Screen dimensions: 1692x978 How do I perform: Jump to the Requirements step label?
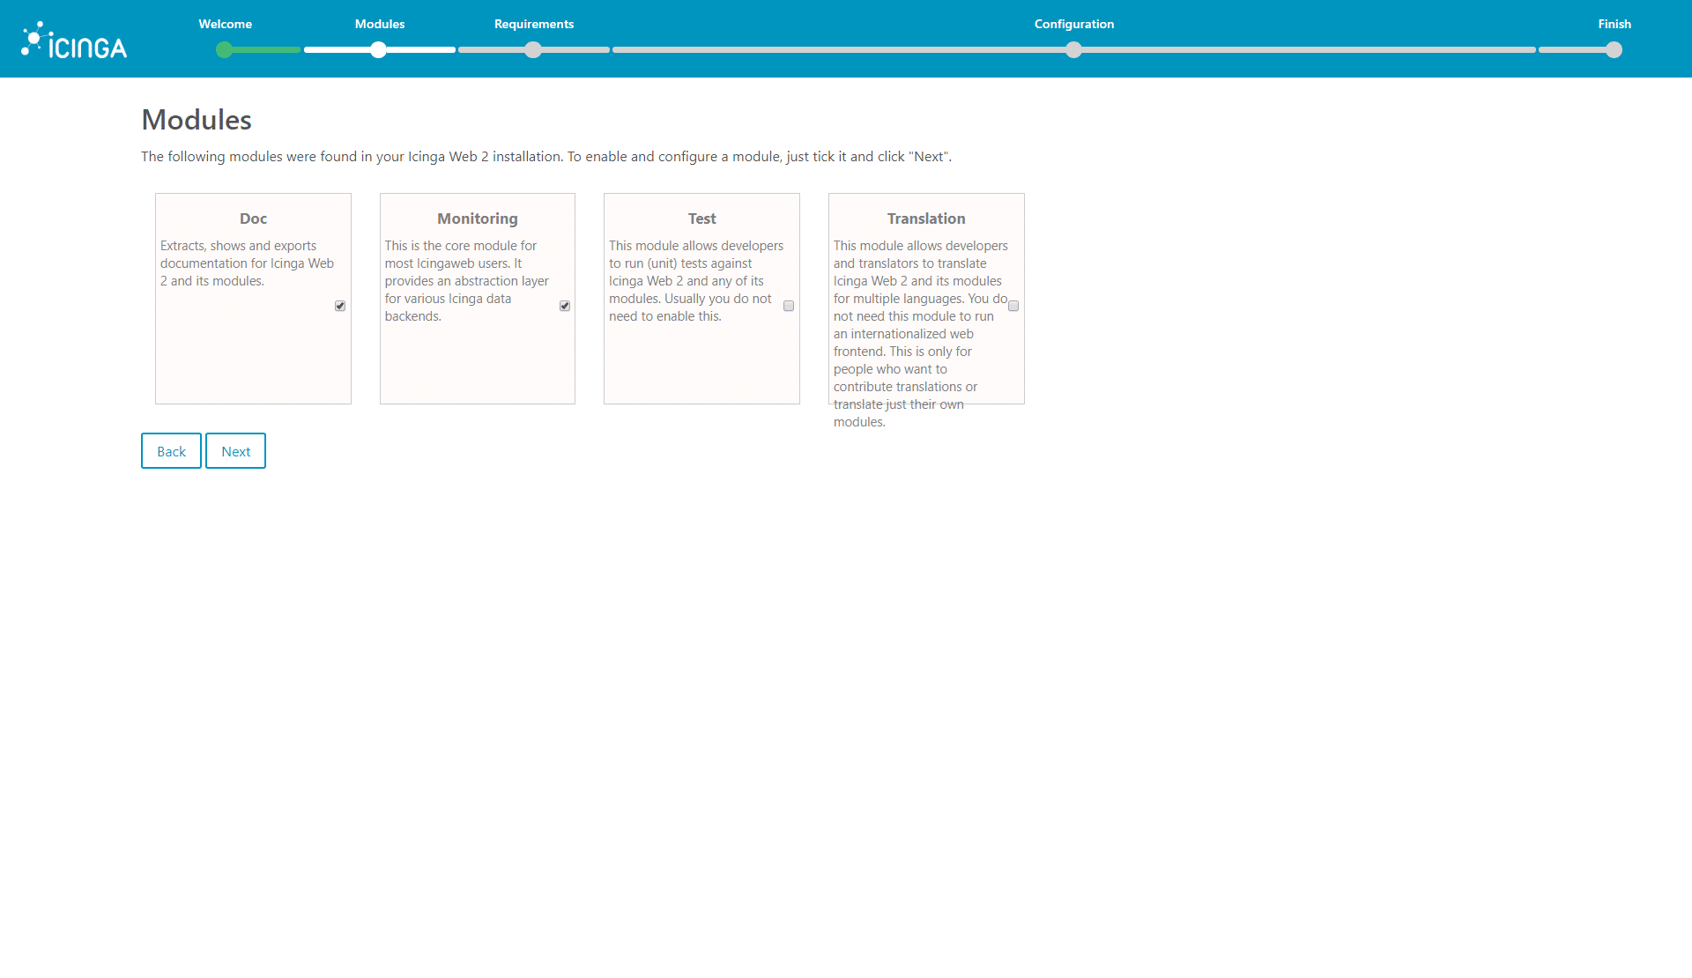pyautogui.click(x=534, y=24)
